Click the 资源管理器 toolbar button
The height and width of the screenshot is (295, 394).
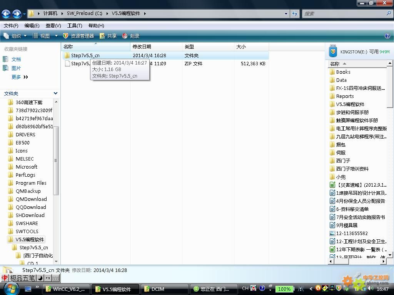tap(78, 36)
